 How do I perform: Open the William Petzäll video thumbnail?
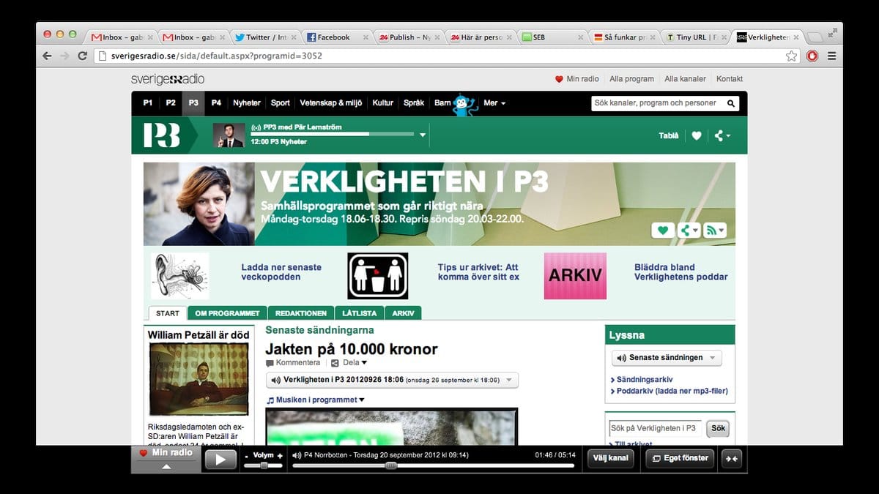click(x=199, y=379)
